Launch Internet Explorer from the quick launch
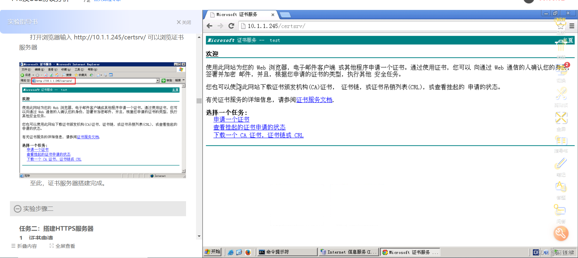The image size is (578, 258). 231,252
